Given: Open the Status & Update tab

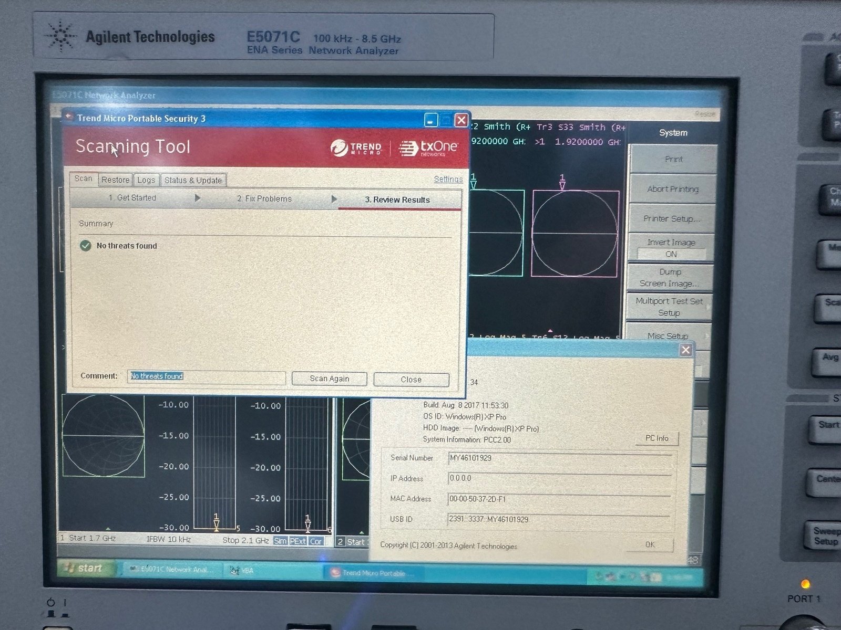Looking at the screenshot, I should coord(193,180).
